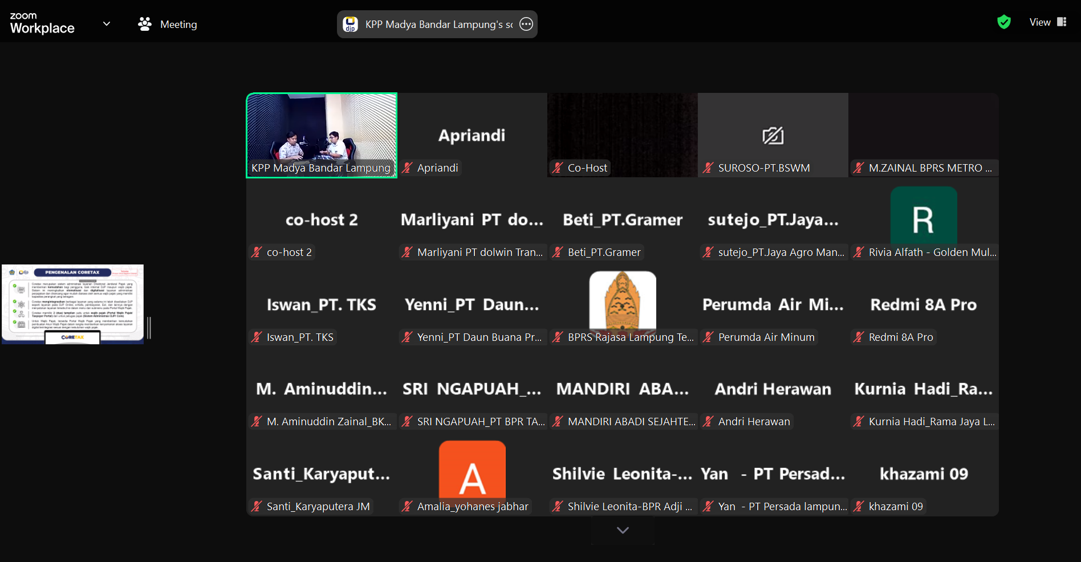1081x562 pixels.
Task: Expand the next page of participants chevron
Action: (x=623, y=530)
